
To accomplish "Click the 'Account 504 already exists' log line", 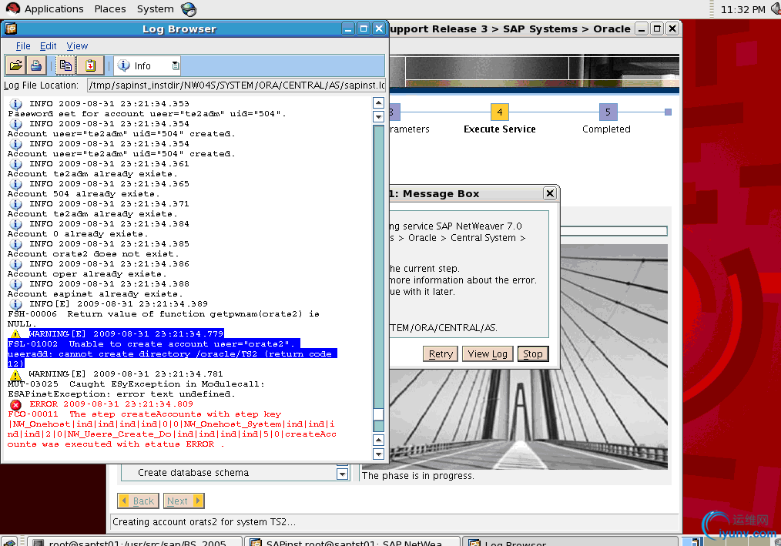I will [x=84, y=194].
